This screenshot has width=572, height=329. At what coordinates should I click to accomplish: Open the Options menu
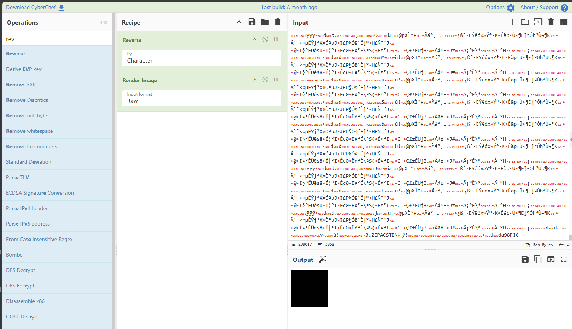tap(500, 8)
